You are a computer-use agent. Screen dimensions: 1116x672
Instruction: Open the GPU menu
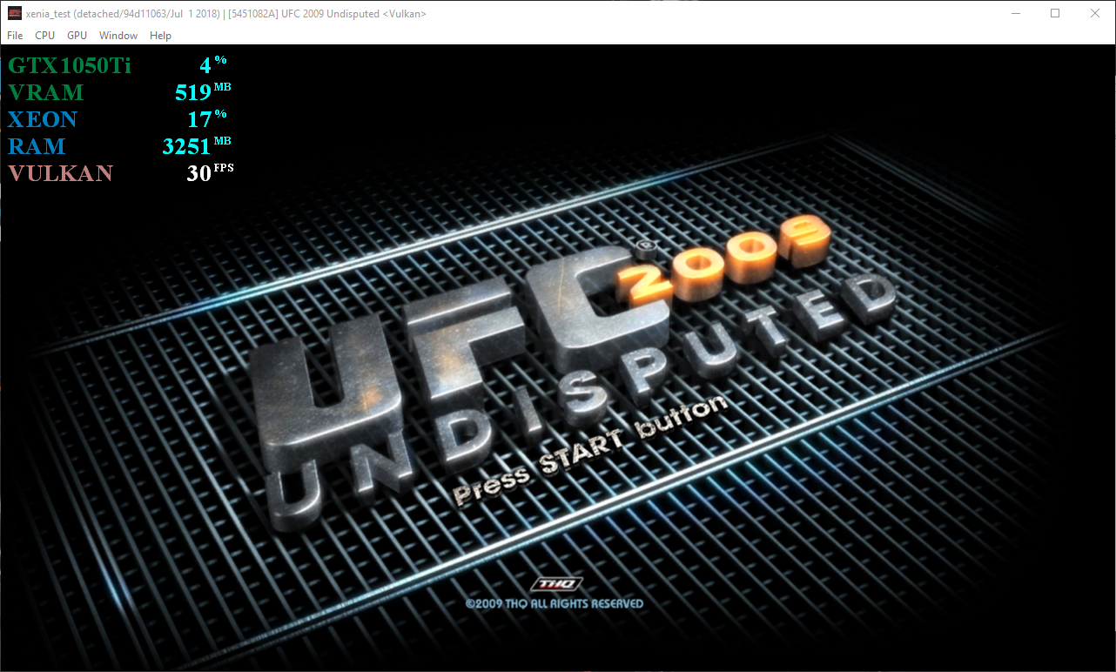click(77, 36)
